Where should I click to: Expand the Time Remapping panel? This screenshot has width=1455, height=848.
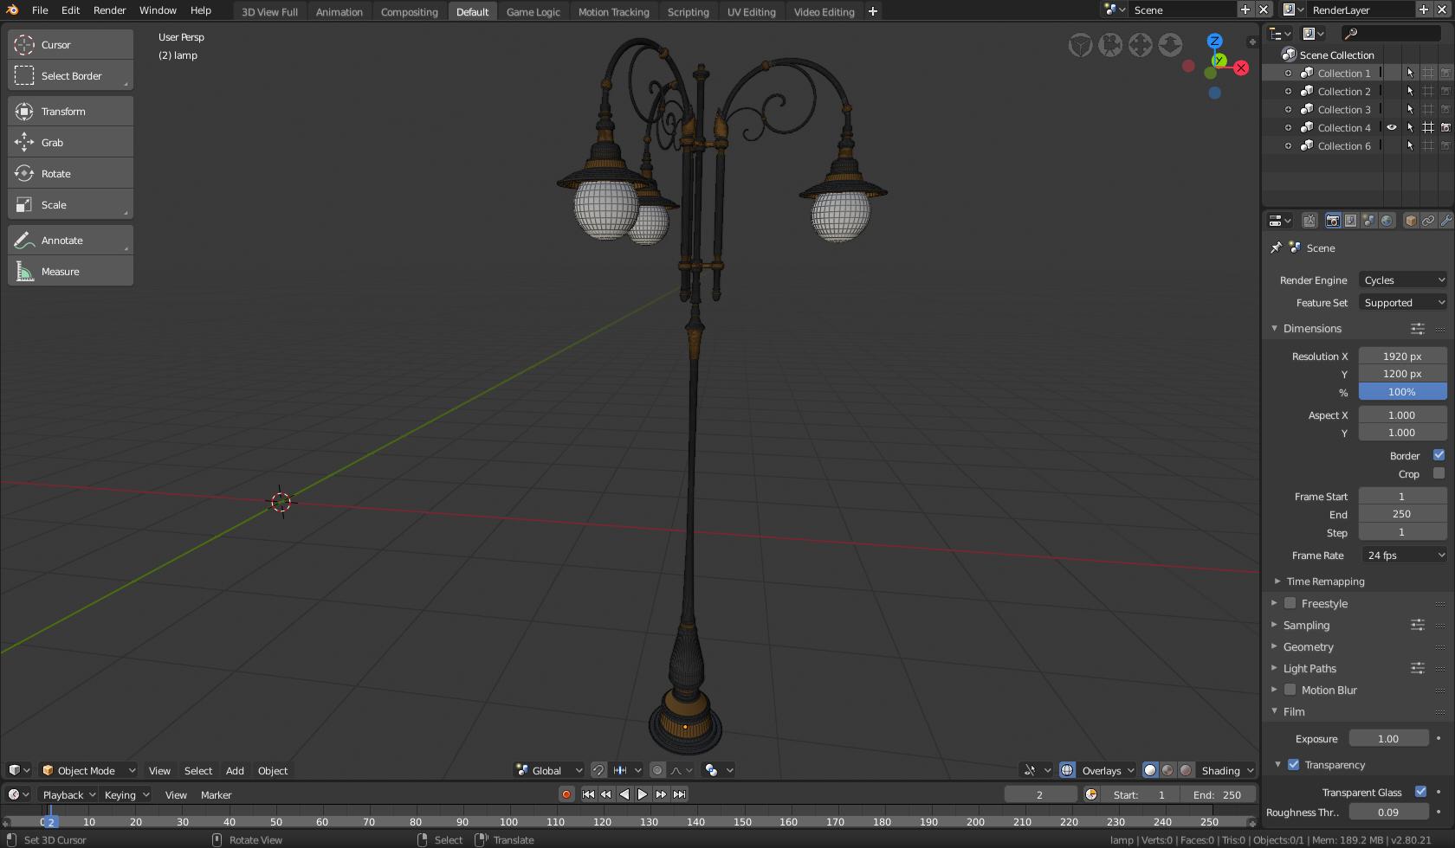tap(1325, 581)
